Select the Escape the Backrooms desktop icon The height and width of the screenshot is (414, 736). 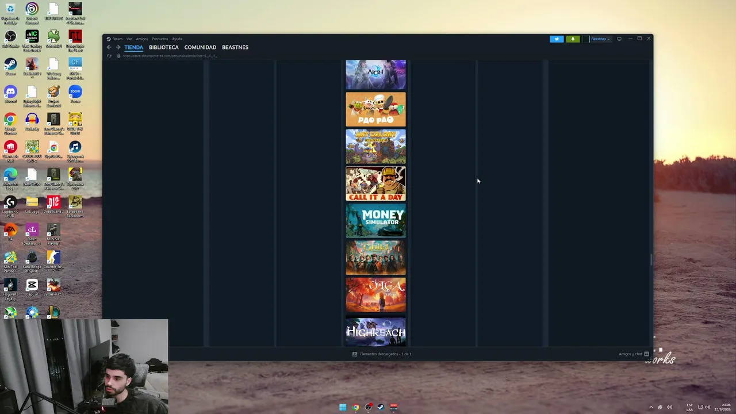[x=75, y=206]
